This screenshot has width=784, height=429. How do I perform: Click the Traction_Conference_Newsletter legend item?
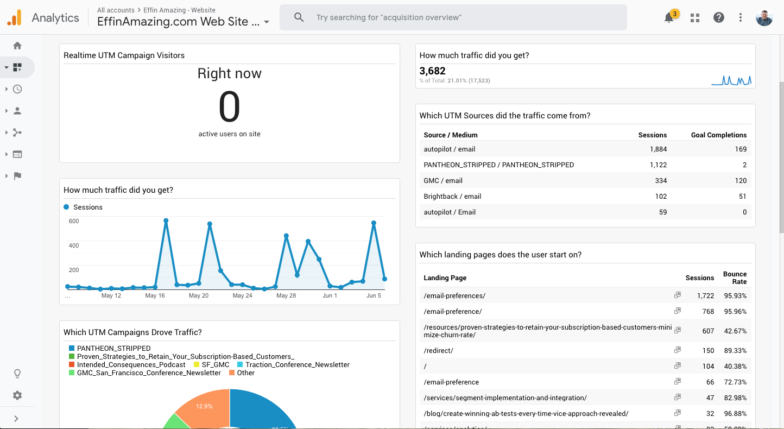(x=293, y=364)
